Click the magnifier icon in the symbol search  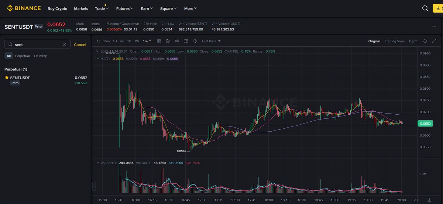pos(10,44)
